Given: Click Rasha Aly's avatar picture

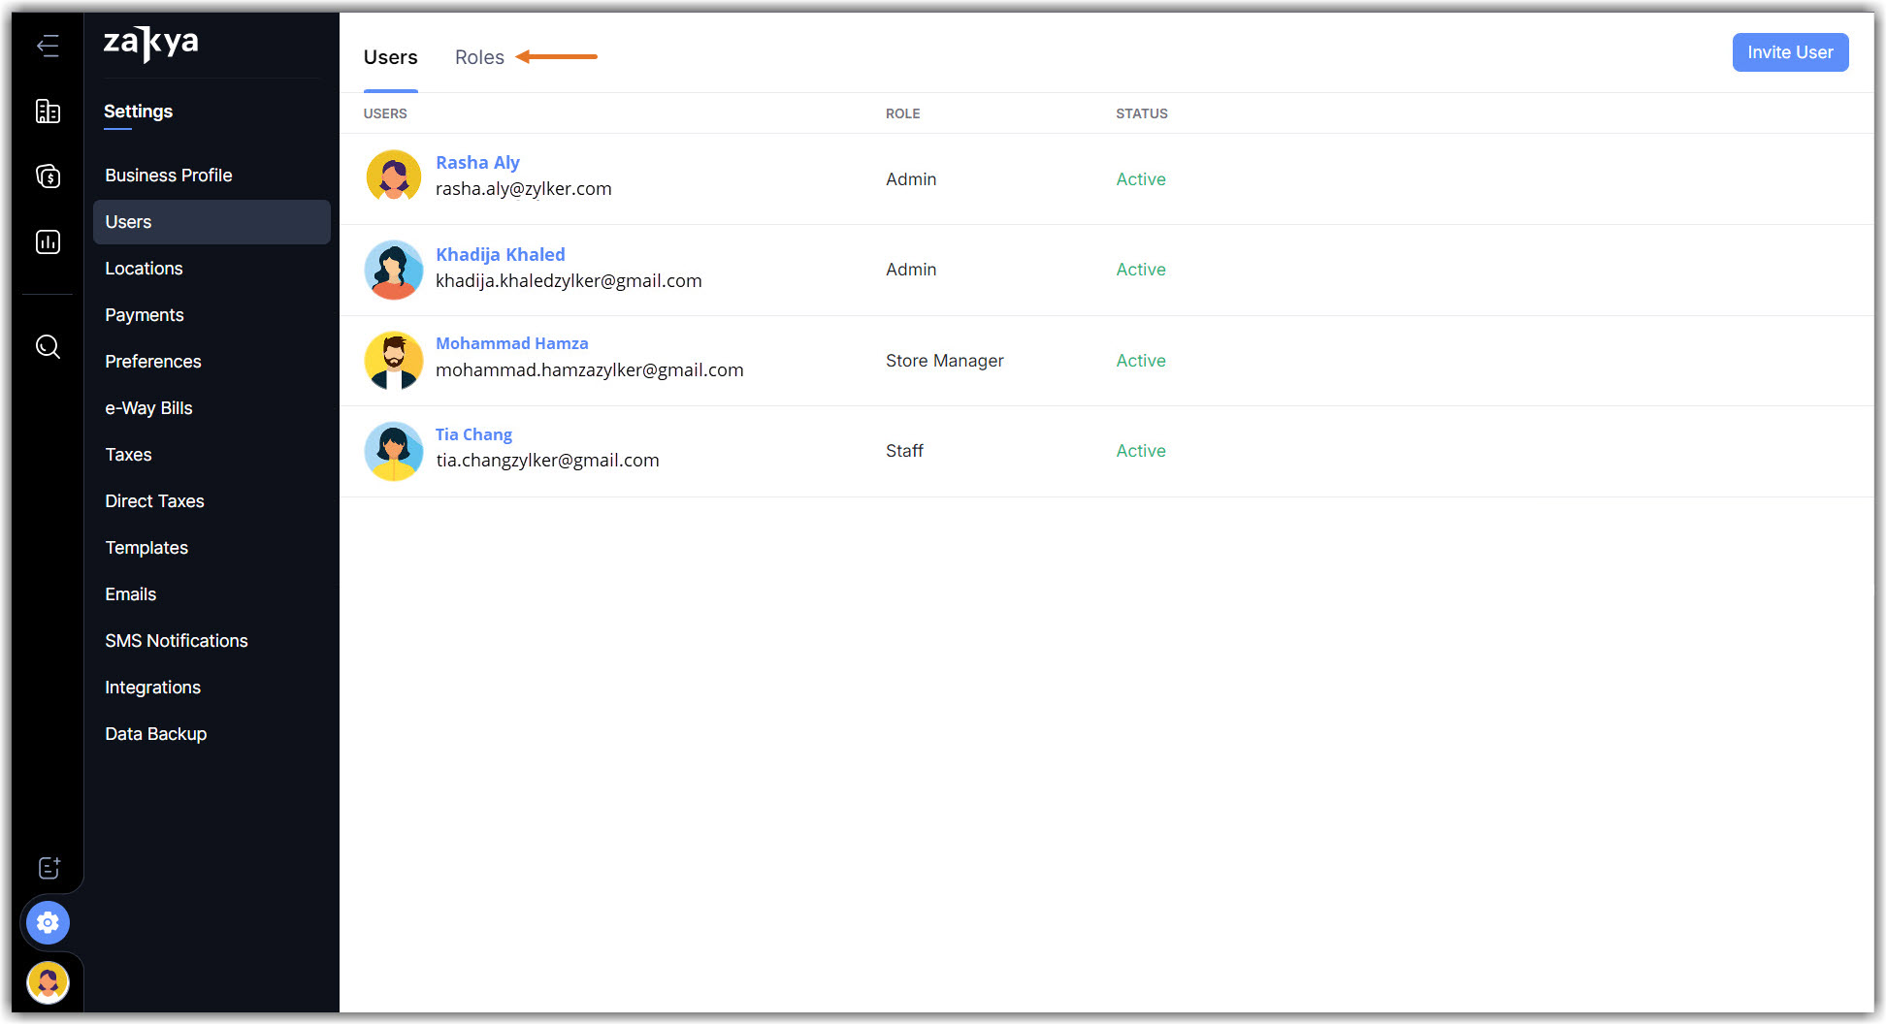Looking at the screenshot, I should [x=393, y=176].
